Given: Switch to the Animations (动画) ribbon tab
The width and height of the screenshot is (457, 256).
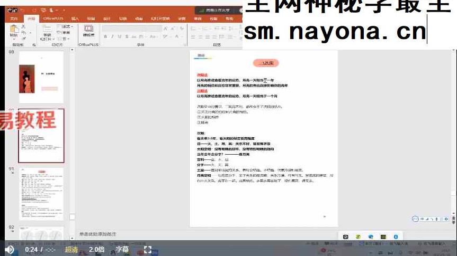Looking at the screenshot, I should (x=139, y=18).
